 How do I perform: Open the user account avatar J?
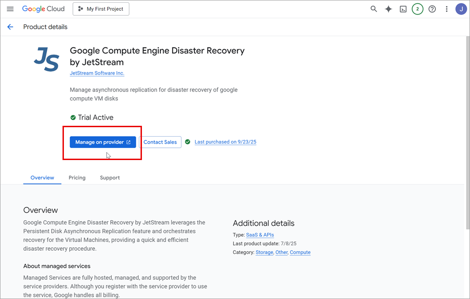coord(461,9)
